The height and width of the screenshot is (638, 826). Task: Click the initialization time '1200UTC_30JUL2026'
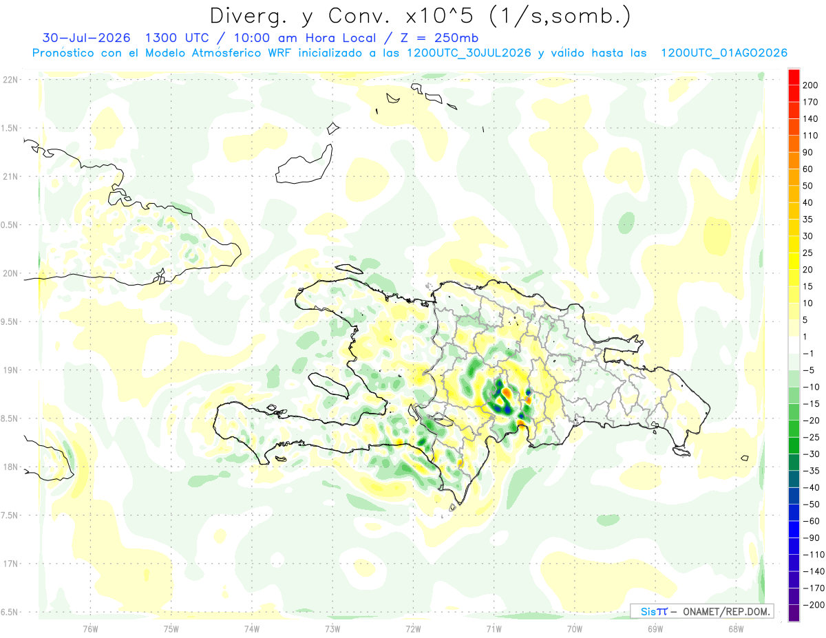coord(469,54)
